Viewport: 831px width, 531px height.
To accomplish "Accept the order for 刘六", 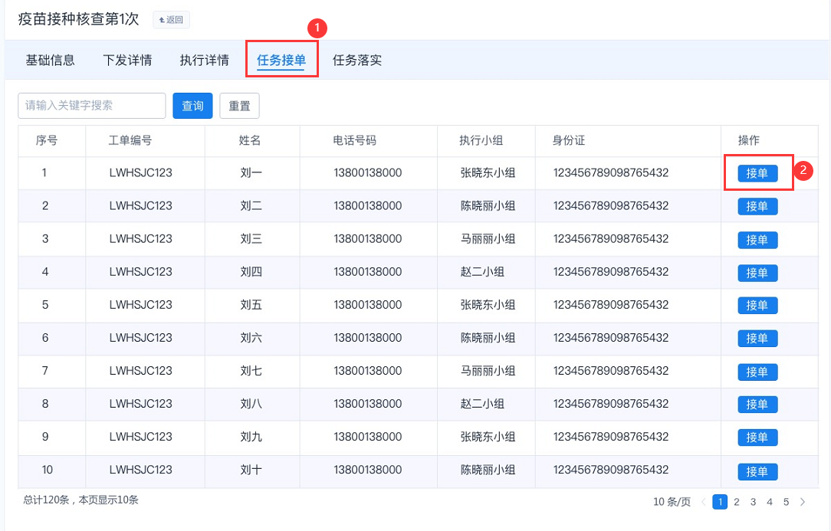I will pyautogui.click(x=757, y=338).
